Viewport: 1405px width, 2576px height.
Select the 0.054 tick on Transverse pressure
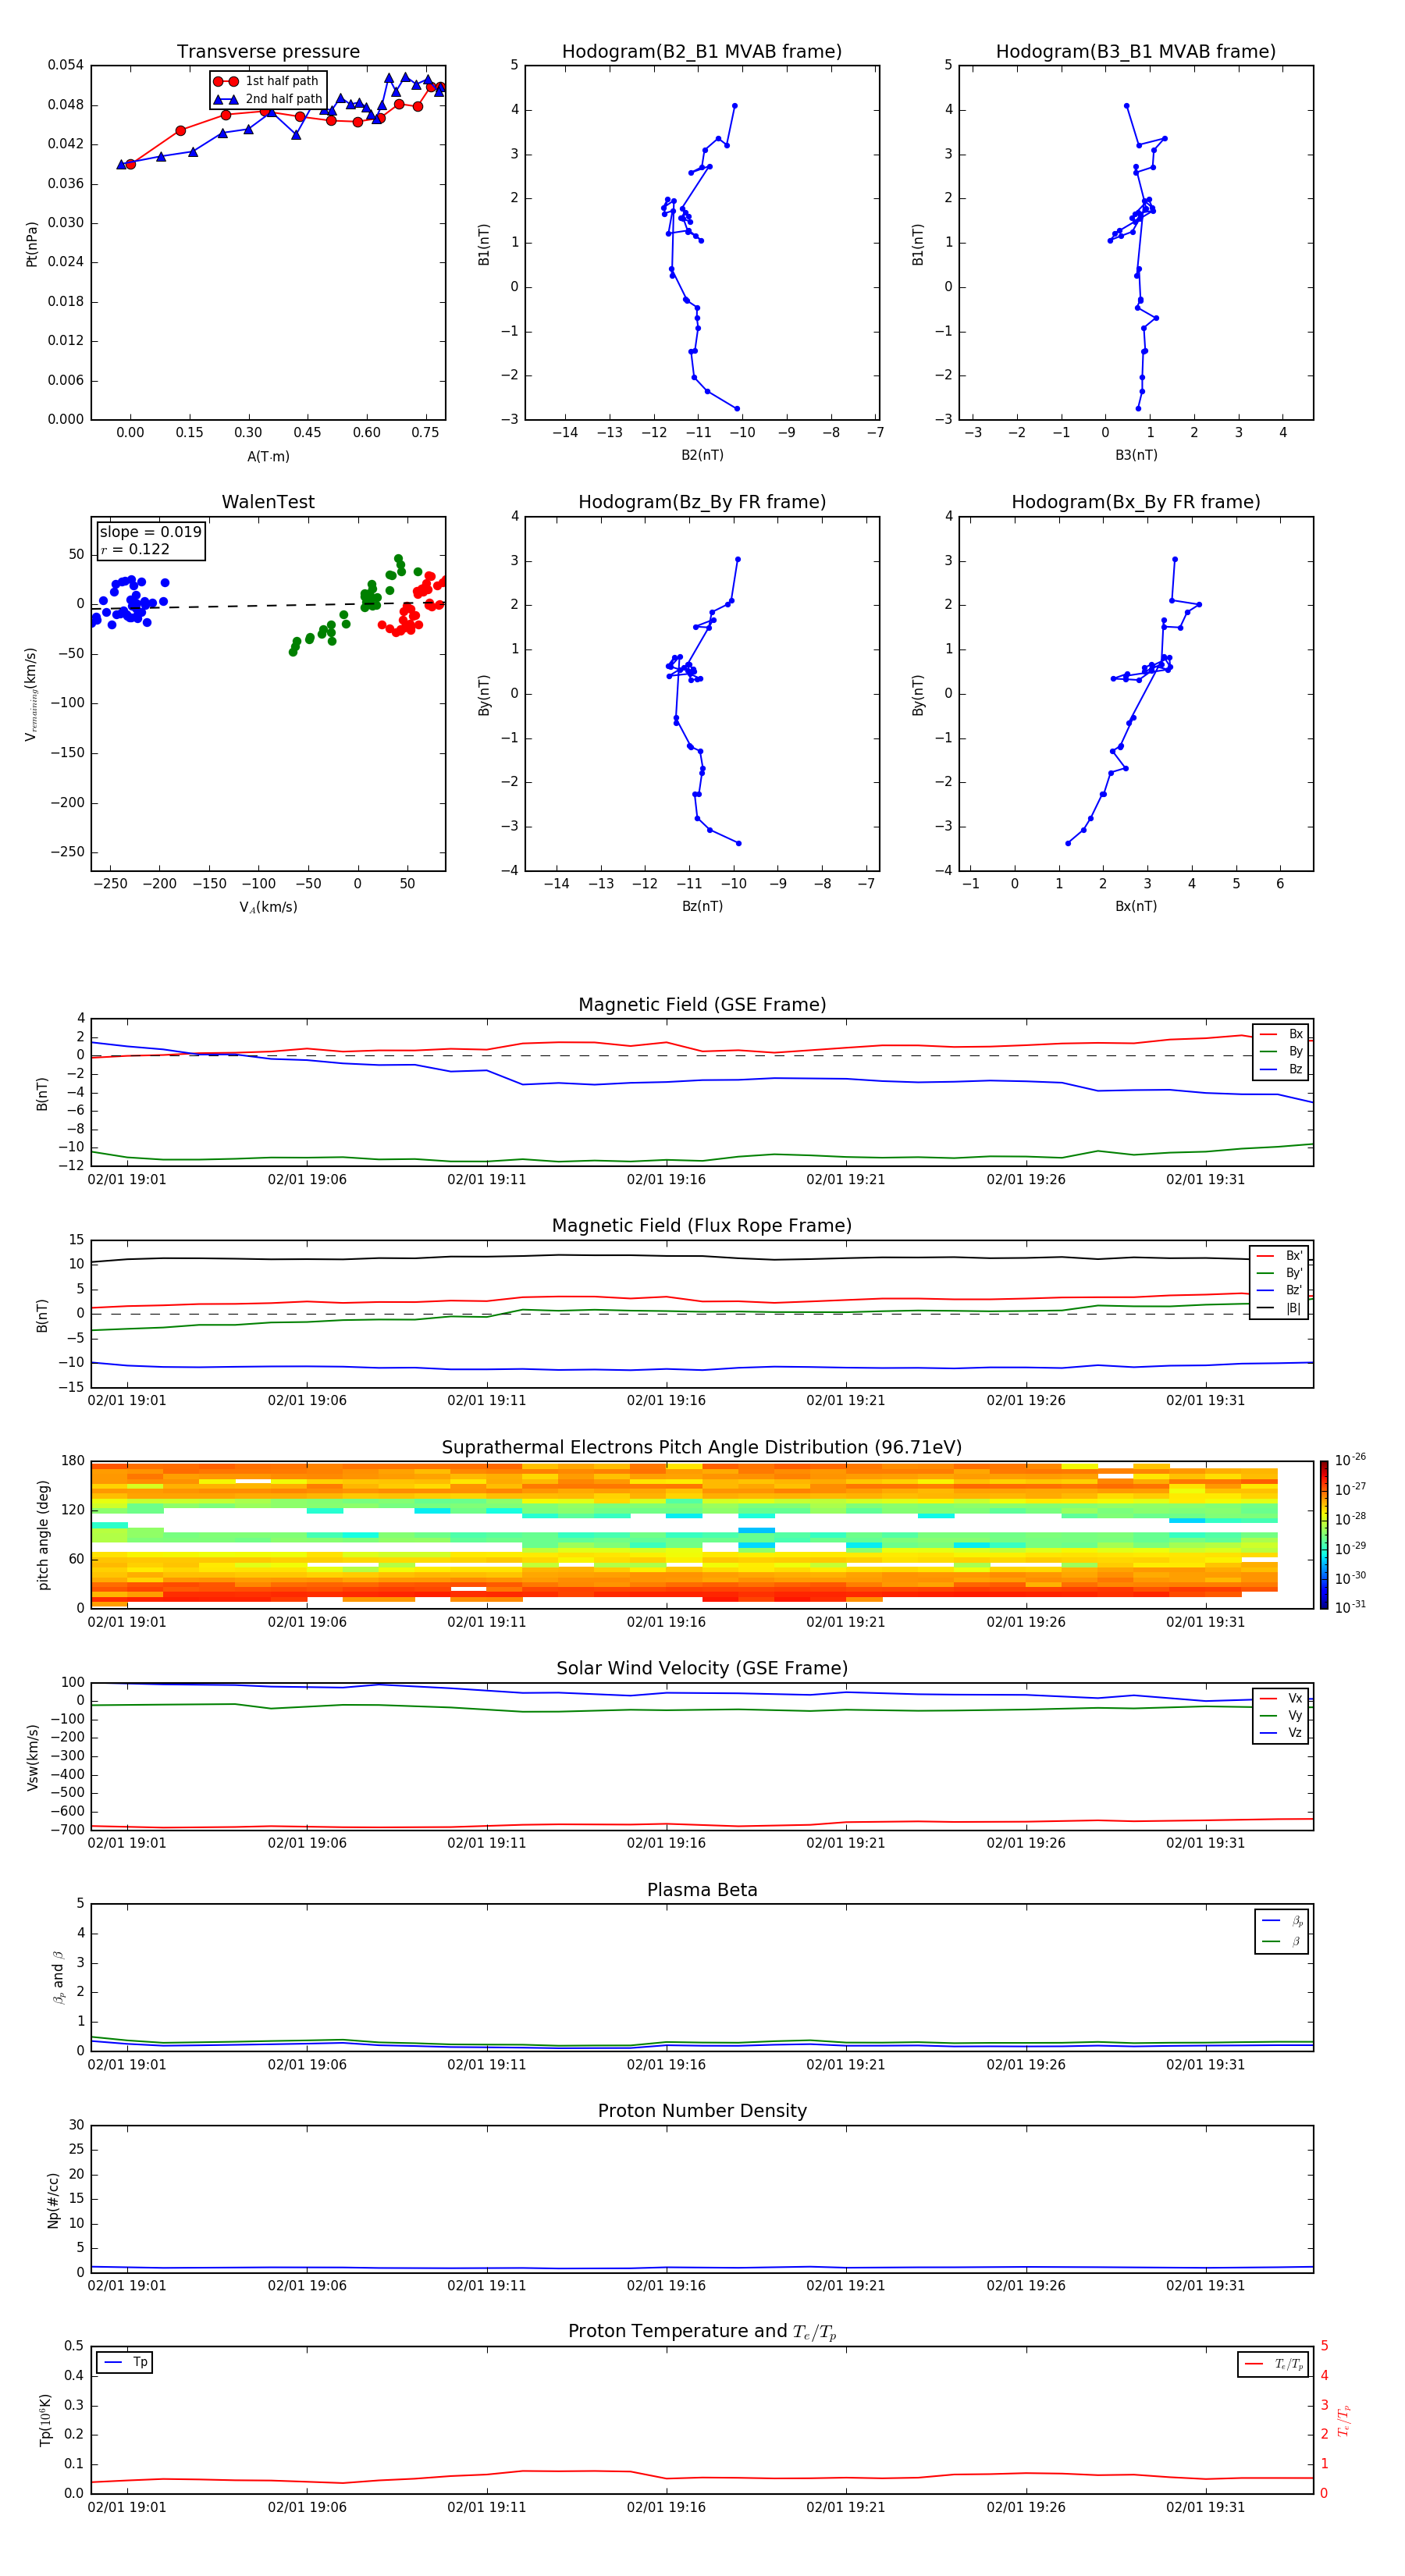[x=66, y=65]
